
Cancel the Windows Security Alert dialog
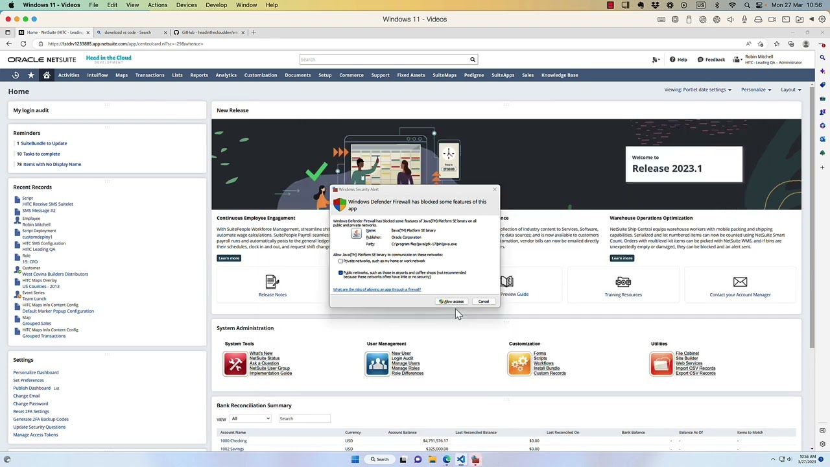483,302
